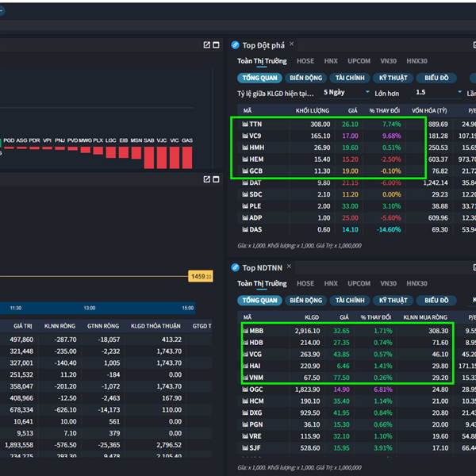Click chart icon next to TTN ticker
Viewport: 476px width, 476px height.
tap(245, 125)
